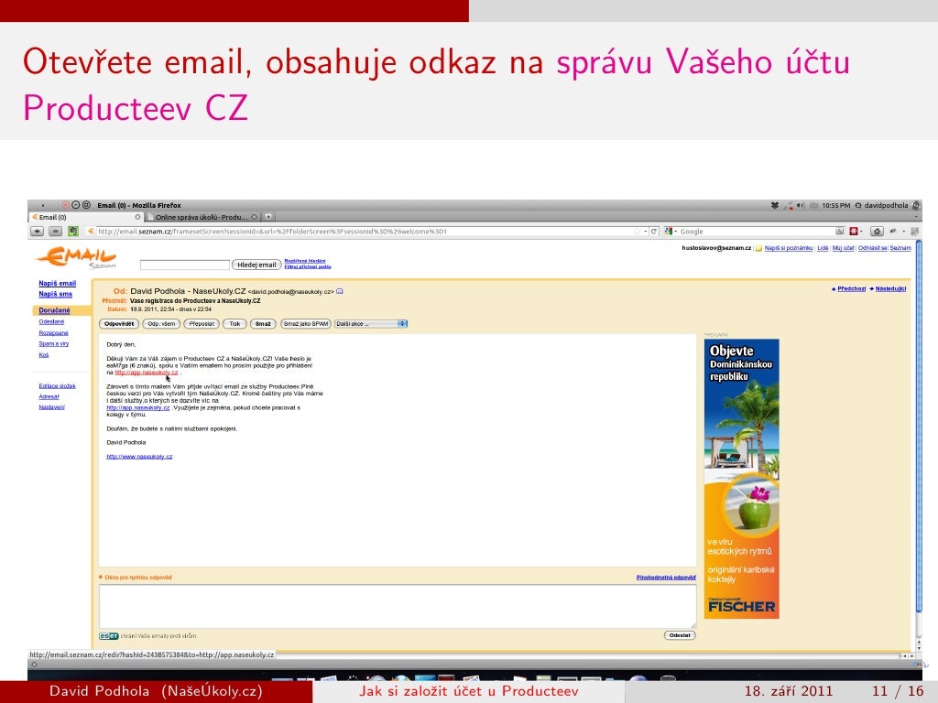Click Filtruj příchozí poštu link
This screenshot has width=938, height=703.
click(x=308, y=266)
